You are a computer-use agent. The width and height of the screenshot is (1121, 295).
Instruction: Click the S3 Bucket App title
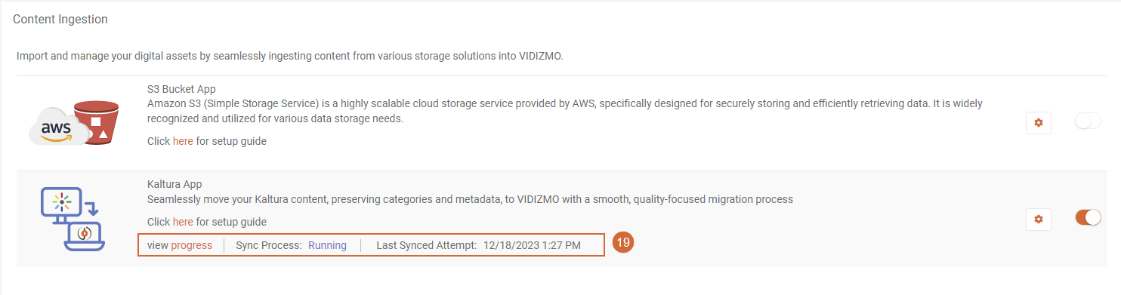[x=181, y=89]
